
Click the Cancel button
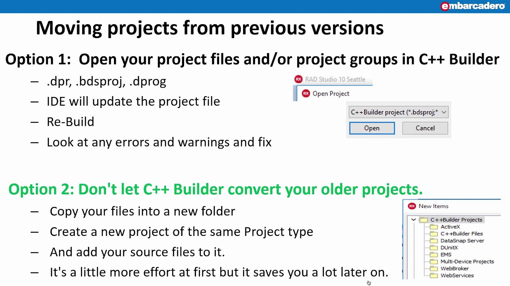pos(425,128)
